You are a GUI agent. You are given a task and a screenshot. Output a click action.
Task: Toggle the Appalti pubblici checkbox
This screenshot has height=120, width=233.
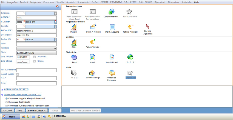tap(18, 74)
